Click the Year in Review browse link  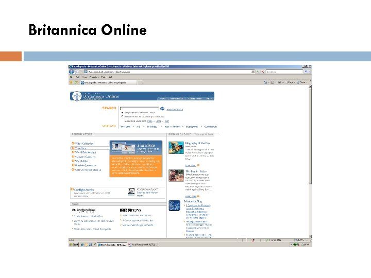coord(173,127)
